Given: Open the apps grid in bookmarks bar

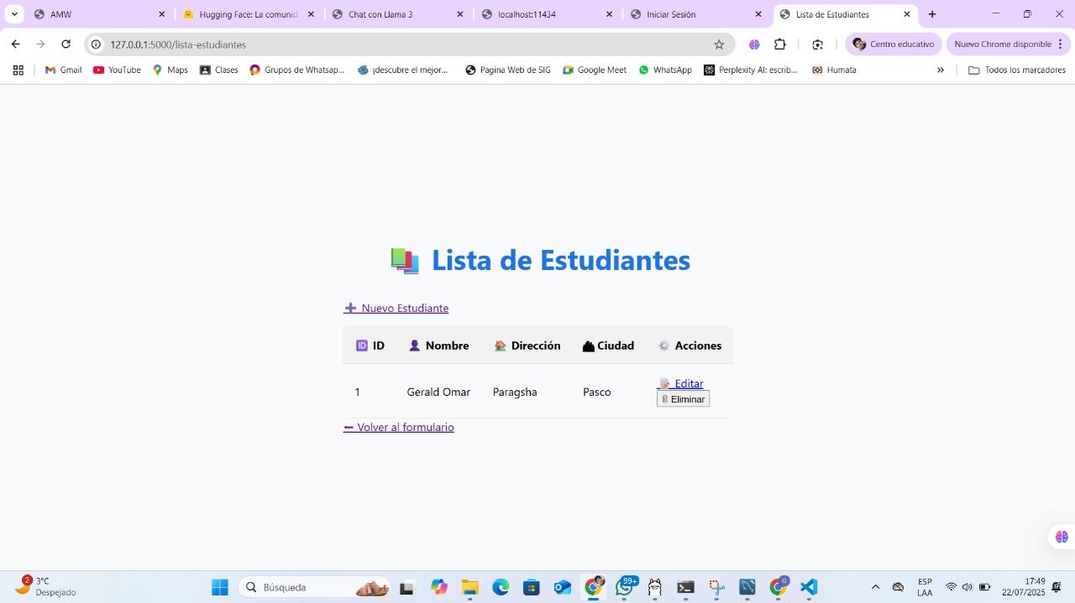Looking at the screenshot, I should (18, 70).
